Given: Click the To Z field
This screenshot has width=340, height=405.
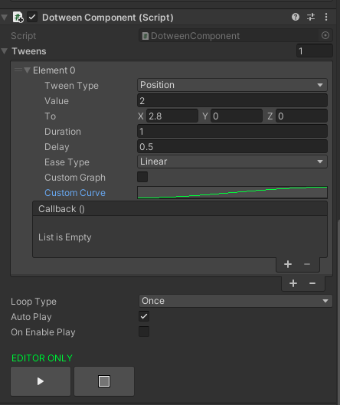Looking at the screenshot, I should click(302, 116).
